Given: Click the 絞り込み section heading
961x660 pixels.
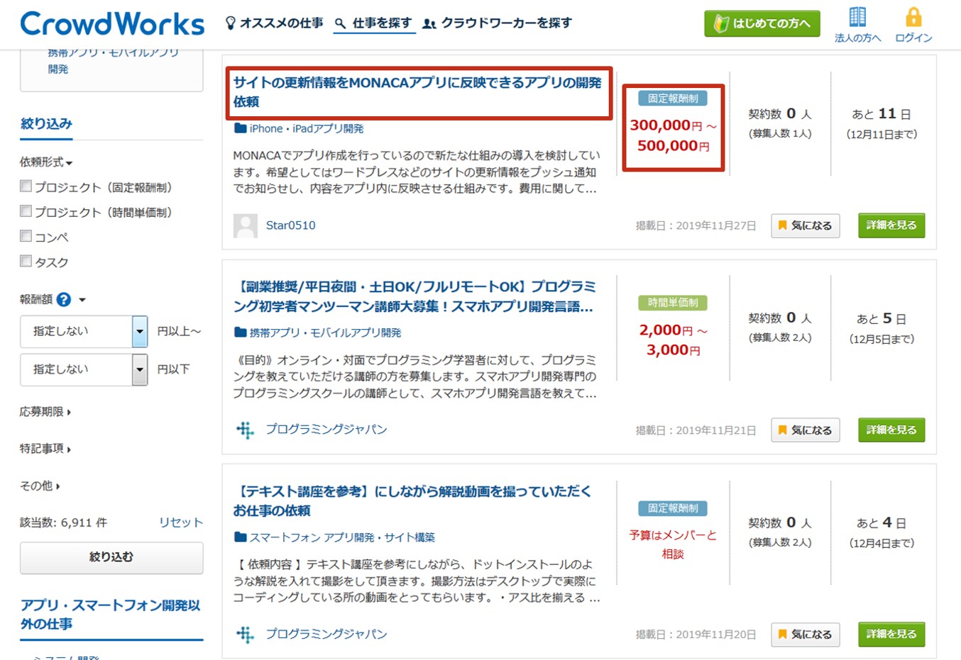Looking at the screenshot, I should (x=46, y=124).
